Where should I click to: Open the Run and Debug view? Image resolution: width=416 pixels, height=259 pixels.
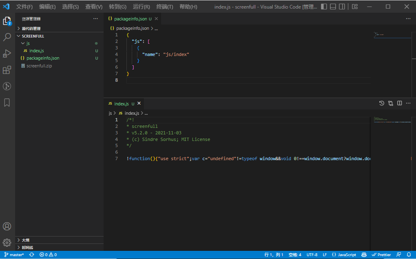7,54
